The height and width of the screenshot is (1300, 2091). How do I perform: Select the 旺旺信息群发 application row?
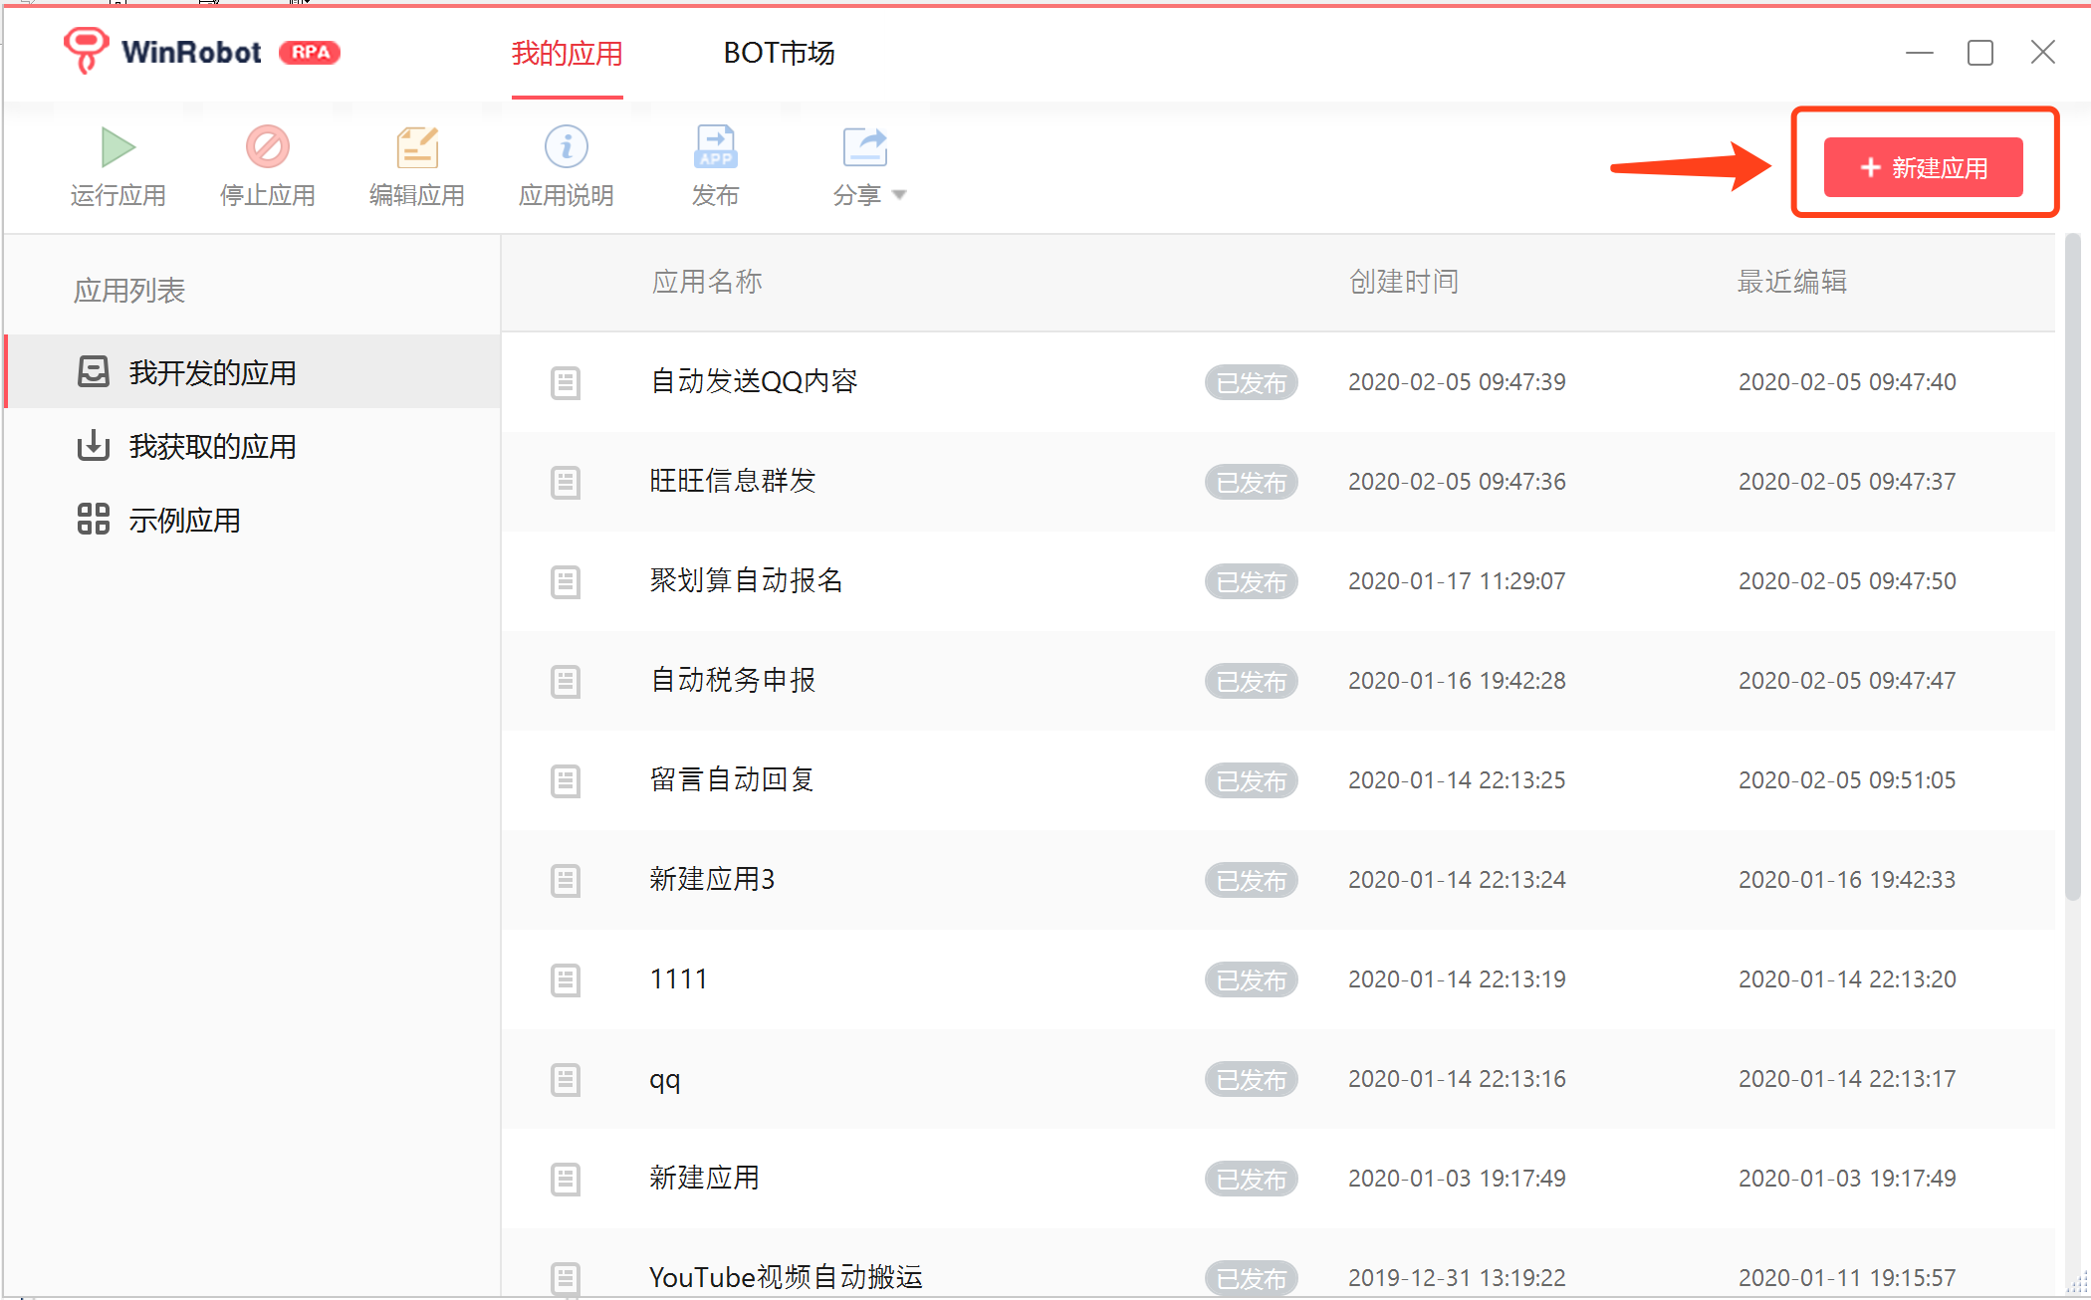click(733, 481)
